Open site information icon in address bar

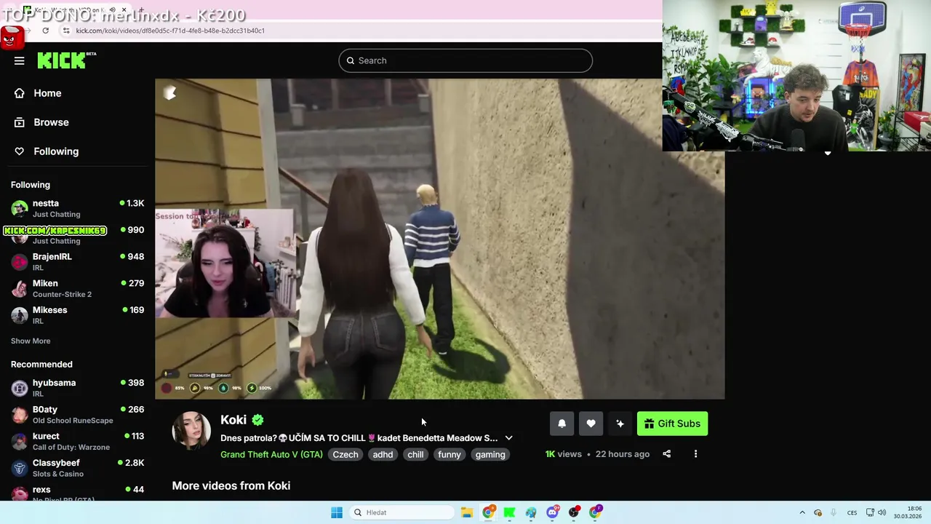coord(66,31)
